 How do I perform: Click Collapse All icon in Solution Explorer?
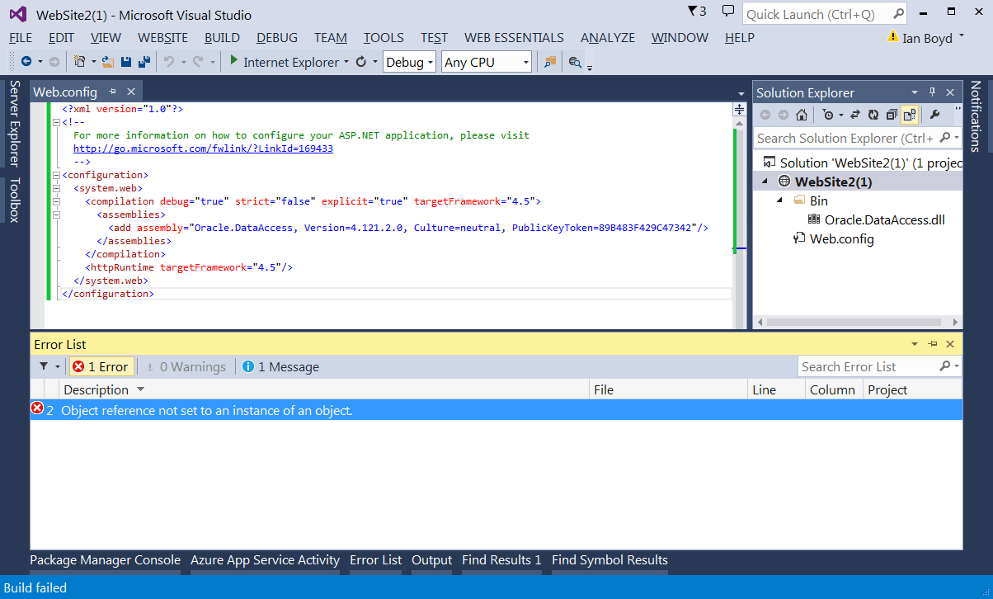[892, 115]
